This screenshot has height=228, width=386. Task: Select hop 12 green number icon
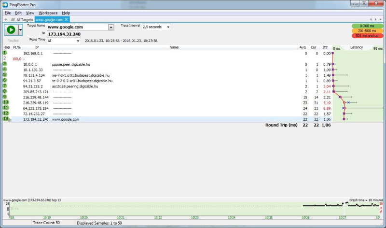(x=6, y=113)
